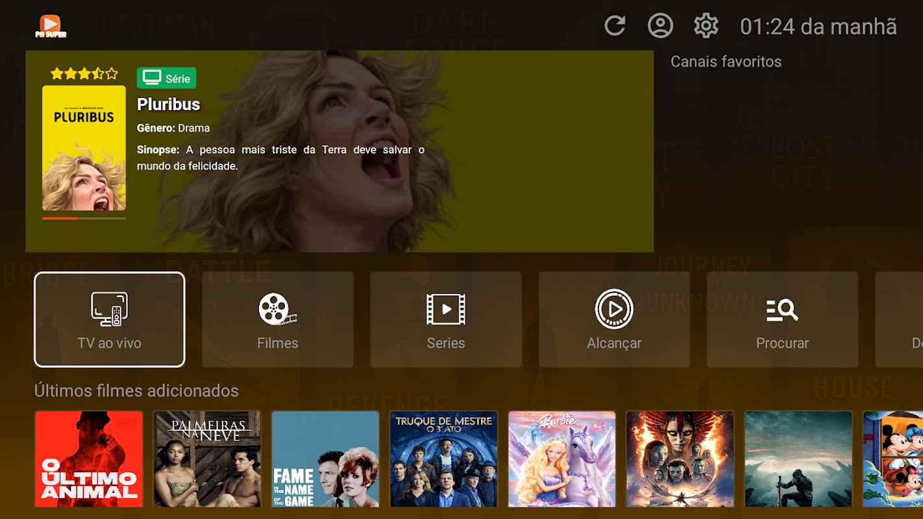Click the progress bar under Pluribus poster
The image size is (923, 519).
(84, 219)
